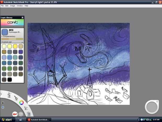
Task: Select the light periwinkle swatch left of the highlighted blue swatch
Action: pos(4,57)
